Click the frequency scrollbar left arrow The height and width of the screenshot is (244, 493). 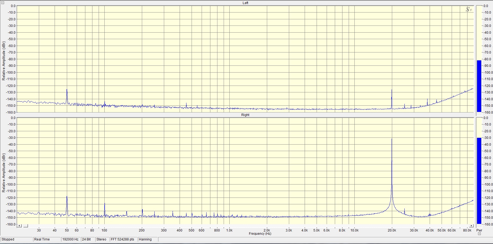click(19, 226)
